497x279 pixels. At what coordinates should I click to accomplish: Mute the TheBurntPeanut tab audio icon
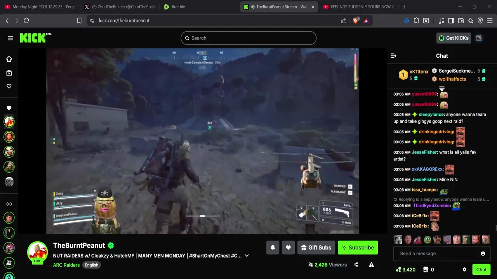click(x=253, y=7)
